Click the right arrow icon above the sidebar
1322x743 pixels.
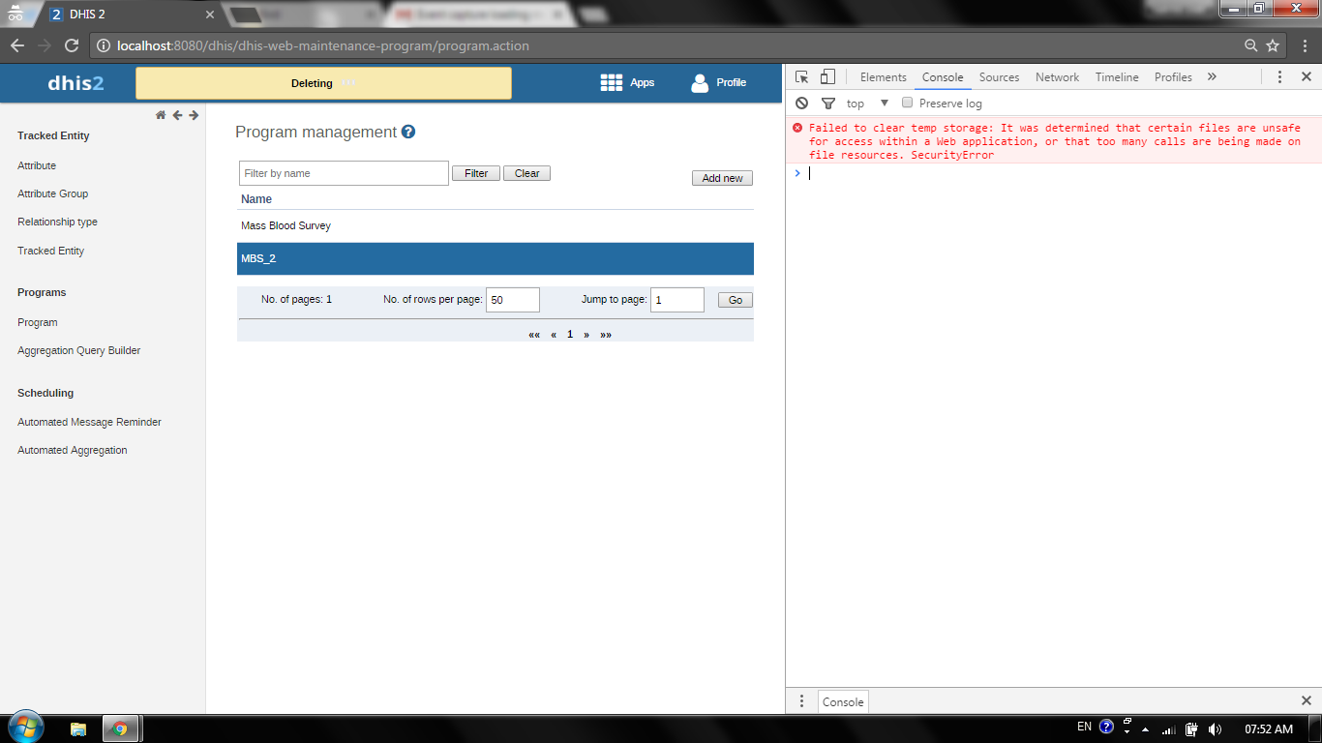(194, 115)
